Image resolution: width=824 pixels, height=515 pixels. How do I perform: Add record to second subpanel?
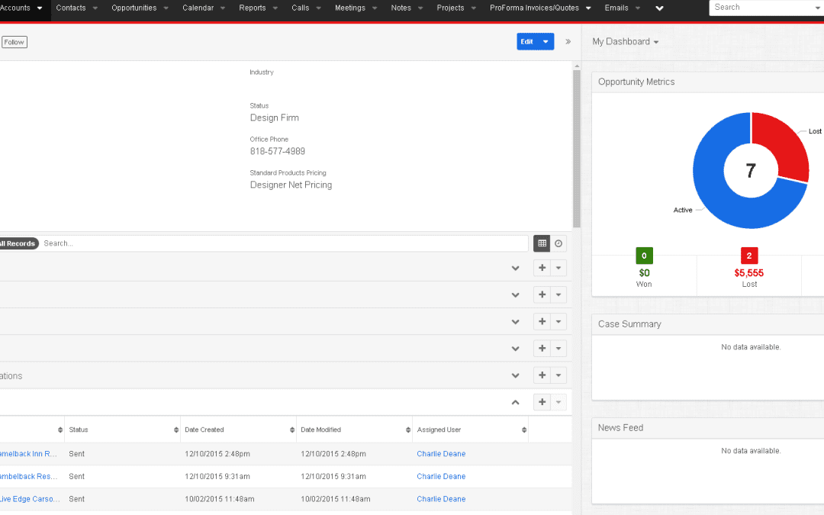pos(542,295)
